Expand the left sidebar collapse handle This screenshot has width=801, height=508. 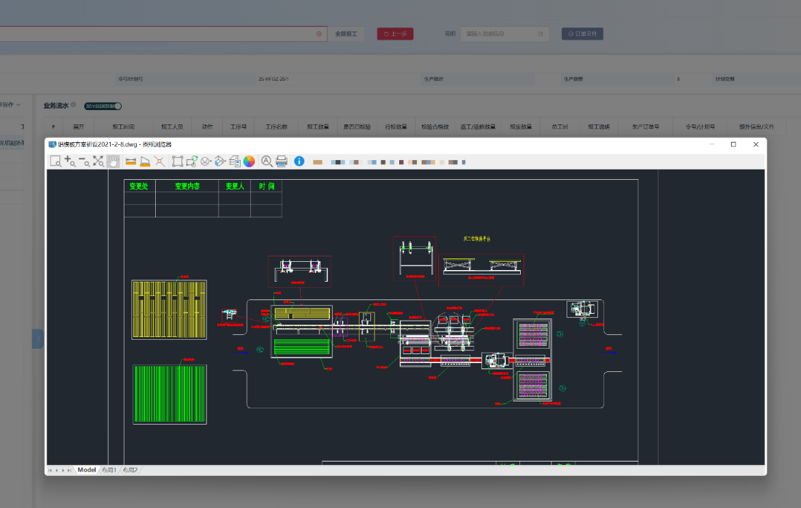tap(38, 338)
